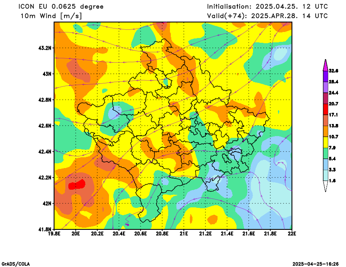The width and height of the screenshot is (346, 267).
Task: Click the legend value 20.7
Action: pos(333,104)
